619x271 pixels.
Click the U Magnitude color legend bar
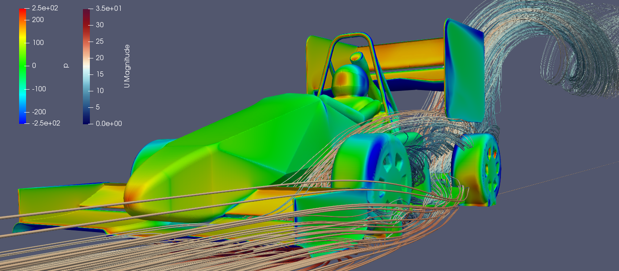click(86, 66)
